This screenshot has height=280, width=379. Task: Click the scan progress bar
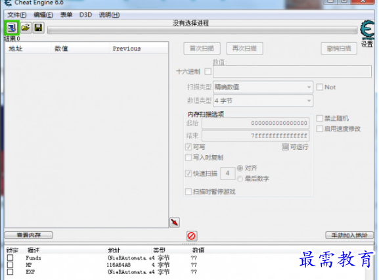[x=202, y=30]
